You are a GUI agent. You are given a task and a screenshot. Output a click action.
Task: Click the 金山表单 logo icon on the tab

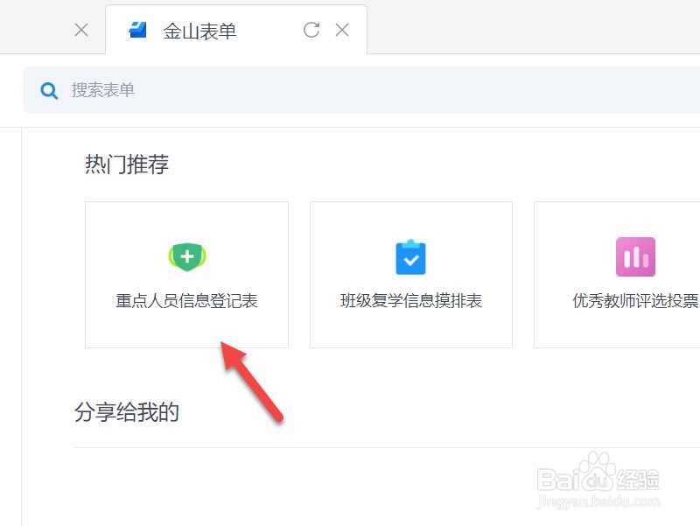click(136, 29)
